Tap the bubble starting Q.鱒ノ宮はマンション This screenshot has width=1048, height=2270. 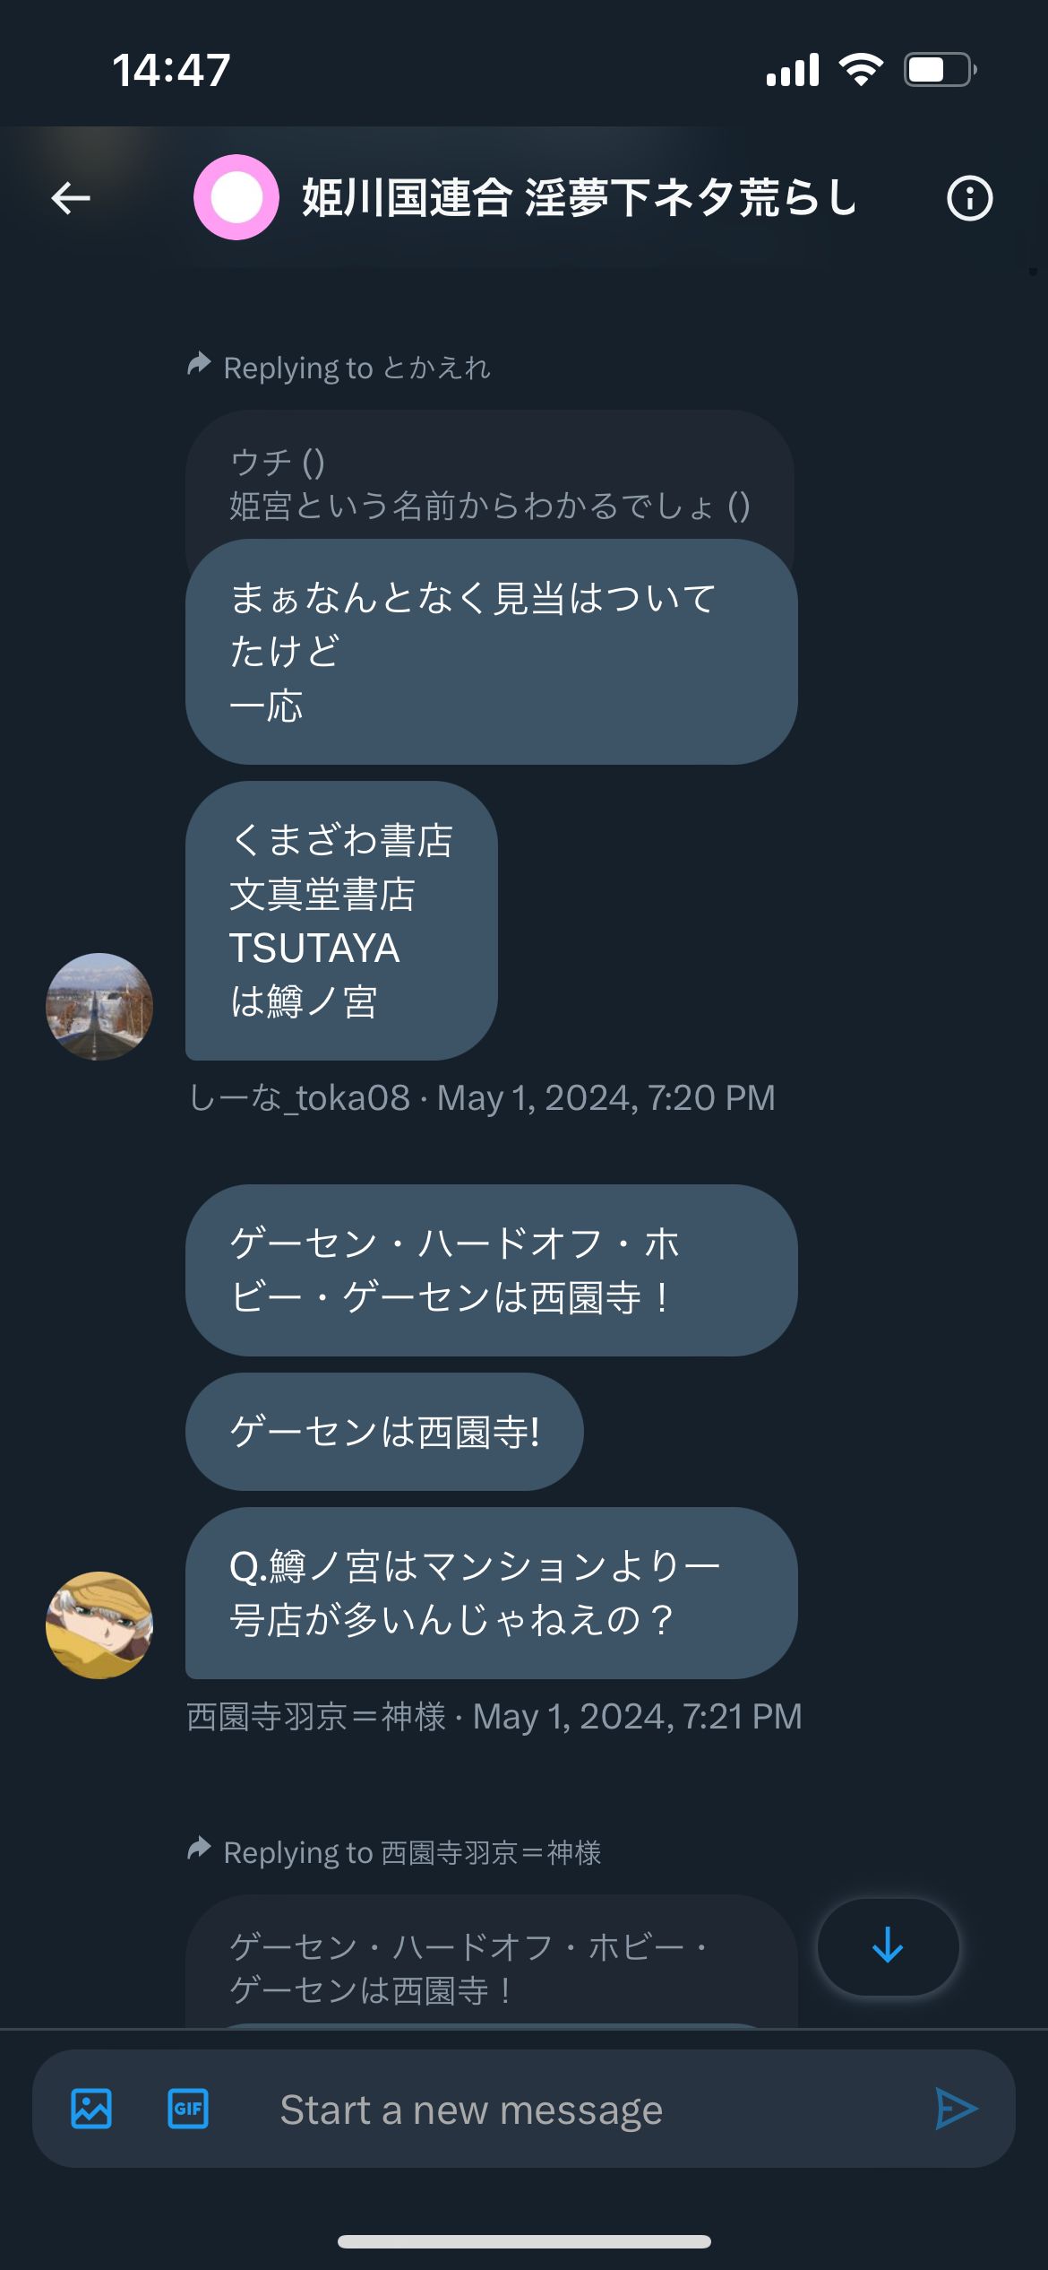coord(492,1593)
